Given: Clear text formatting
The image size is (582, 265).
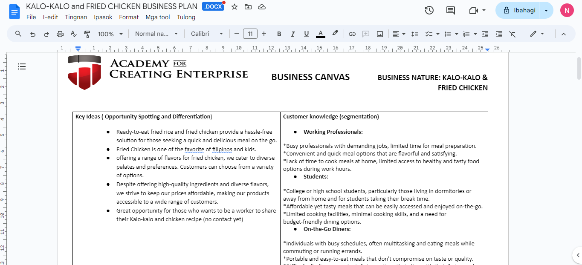Looking at the screenshot, I should tap(513, 34).
